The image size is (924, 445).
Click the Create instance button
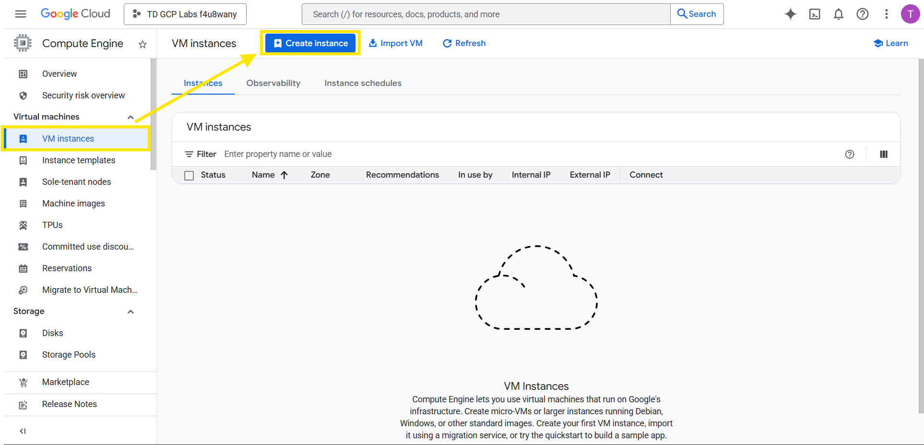tap(310, 43)
